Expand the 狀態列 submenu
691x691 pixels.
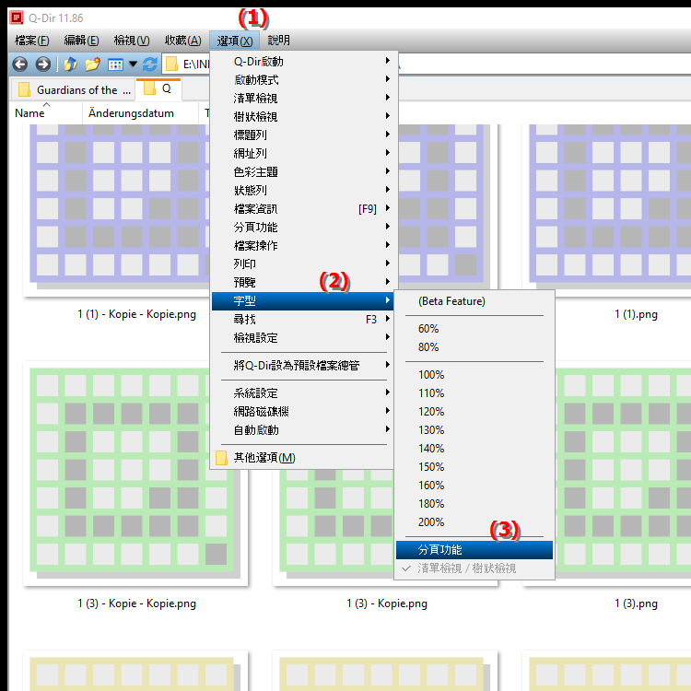(304, 191)
